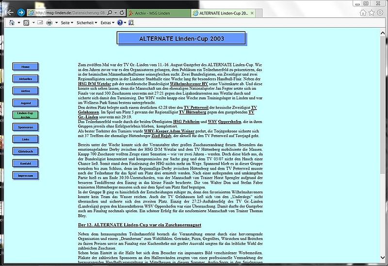Viewport: 388px width, 266px height.
Task: Click the read mail icon
Action: tap(40, 22)
